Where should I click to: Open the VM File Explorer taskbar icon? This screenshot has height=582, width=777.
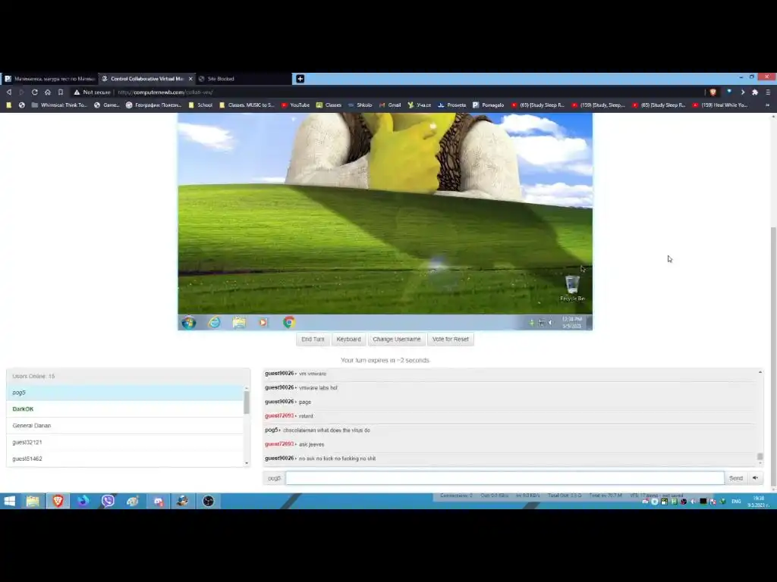tap(239, 323)
